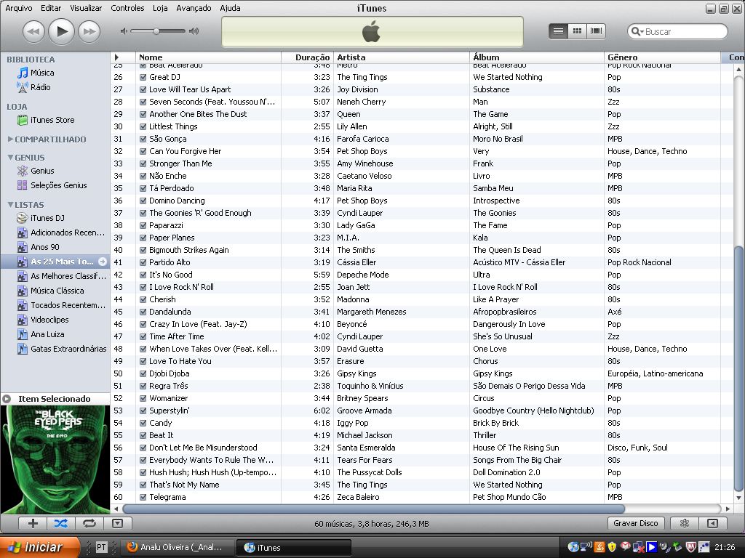
Task: Open the Editar menu
Action: pos(51,8)
